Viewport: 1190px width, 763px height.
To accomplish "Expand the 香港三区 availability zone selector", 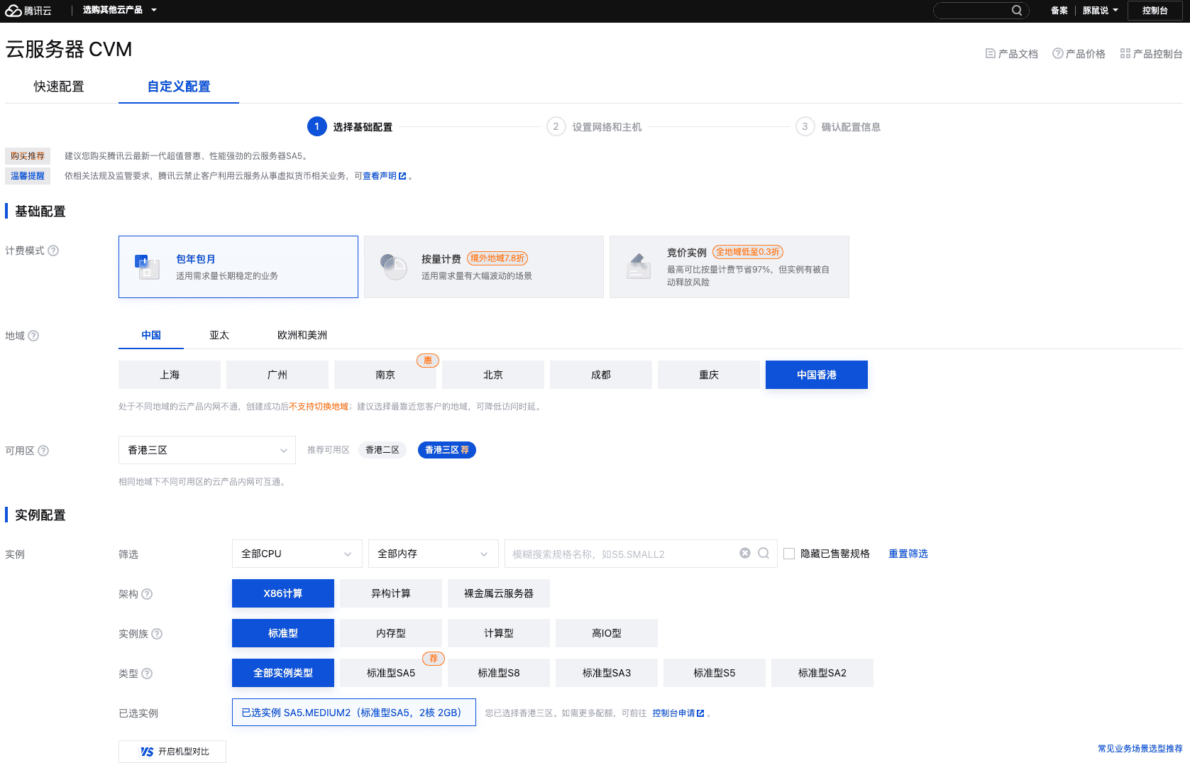I will click(x=206, y=450).
